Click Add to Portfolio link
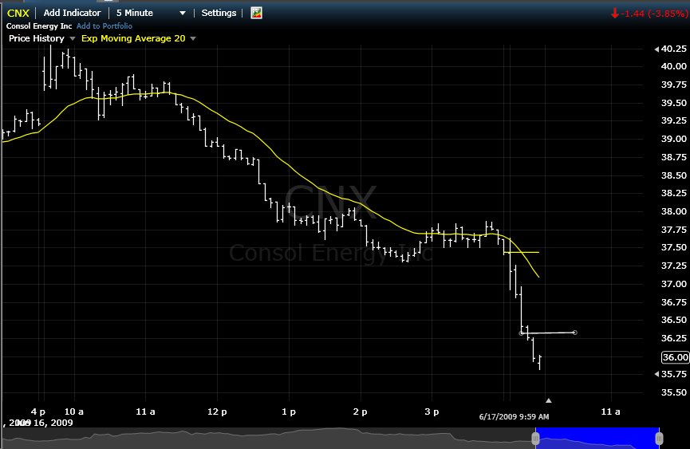This screenshot has height=449, width=690. (104, 26)
